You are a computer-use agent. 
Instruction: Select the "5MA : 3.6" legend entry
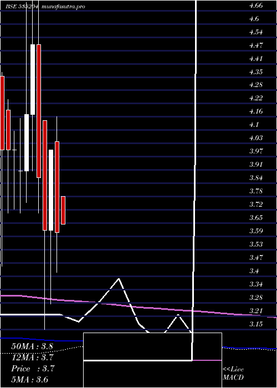click(30, 380)
